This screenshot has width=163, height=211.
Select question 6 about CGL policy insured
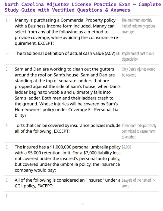click(x=68, y=183)
